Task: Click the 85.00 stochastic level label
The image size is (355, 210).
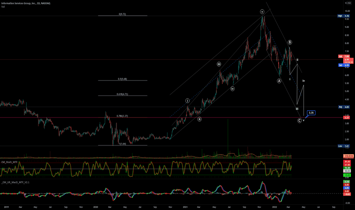Action: click(x=347, y=162)
